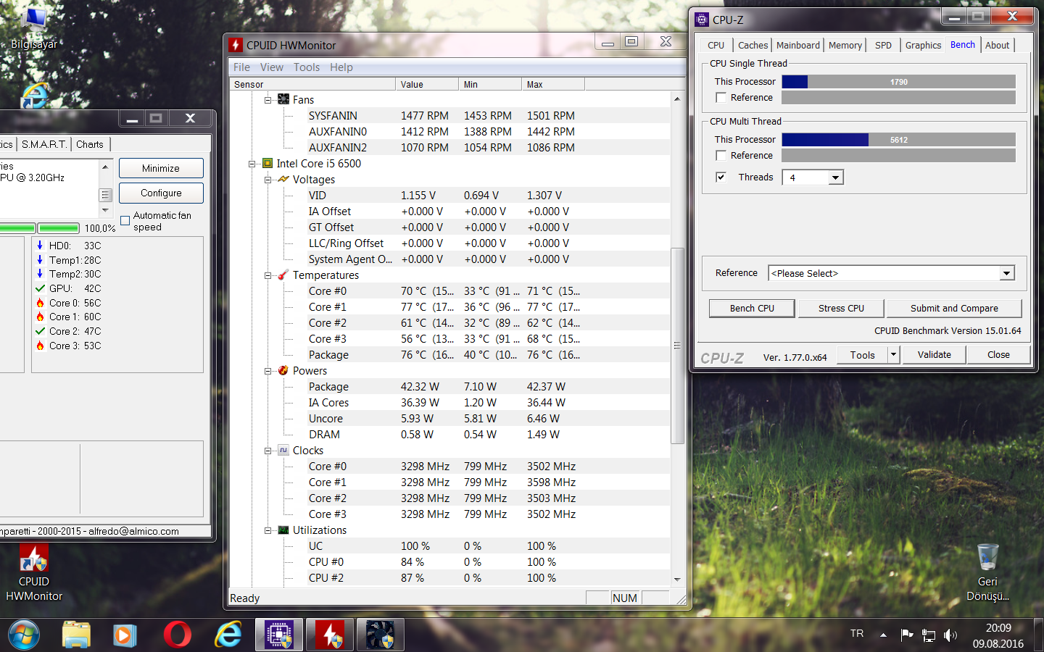Switch to HWMonitor via its taskbar icon

click(330, 635)
